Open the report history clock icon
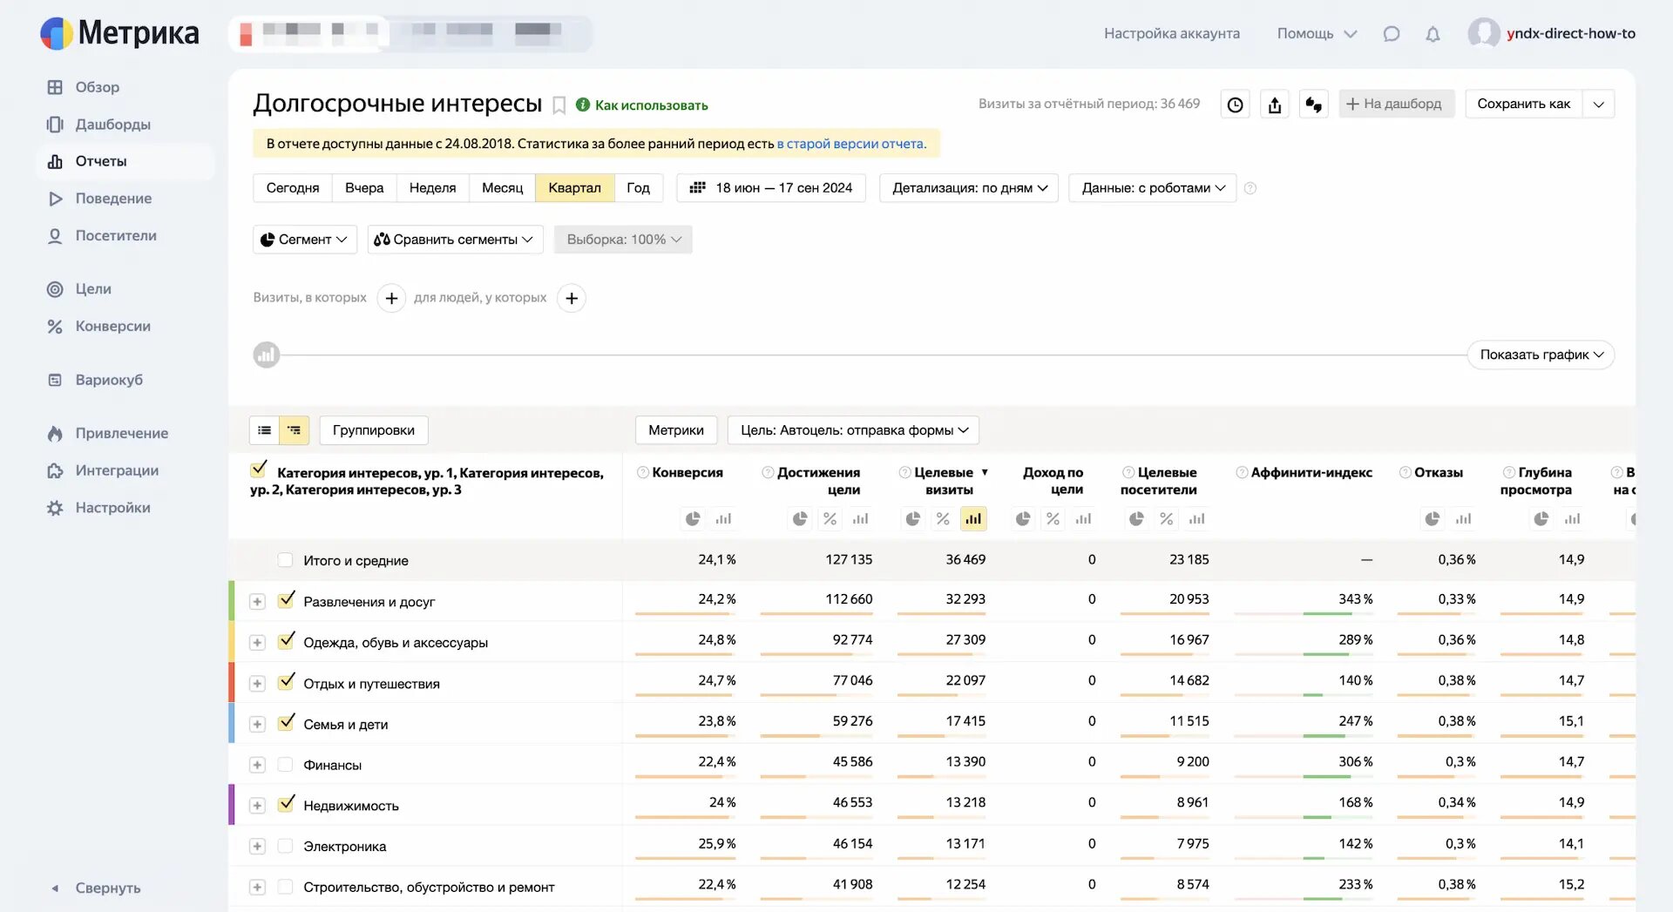 [1235, 105]
